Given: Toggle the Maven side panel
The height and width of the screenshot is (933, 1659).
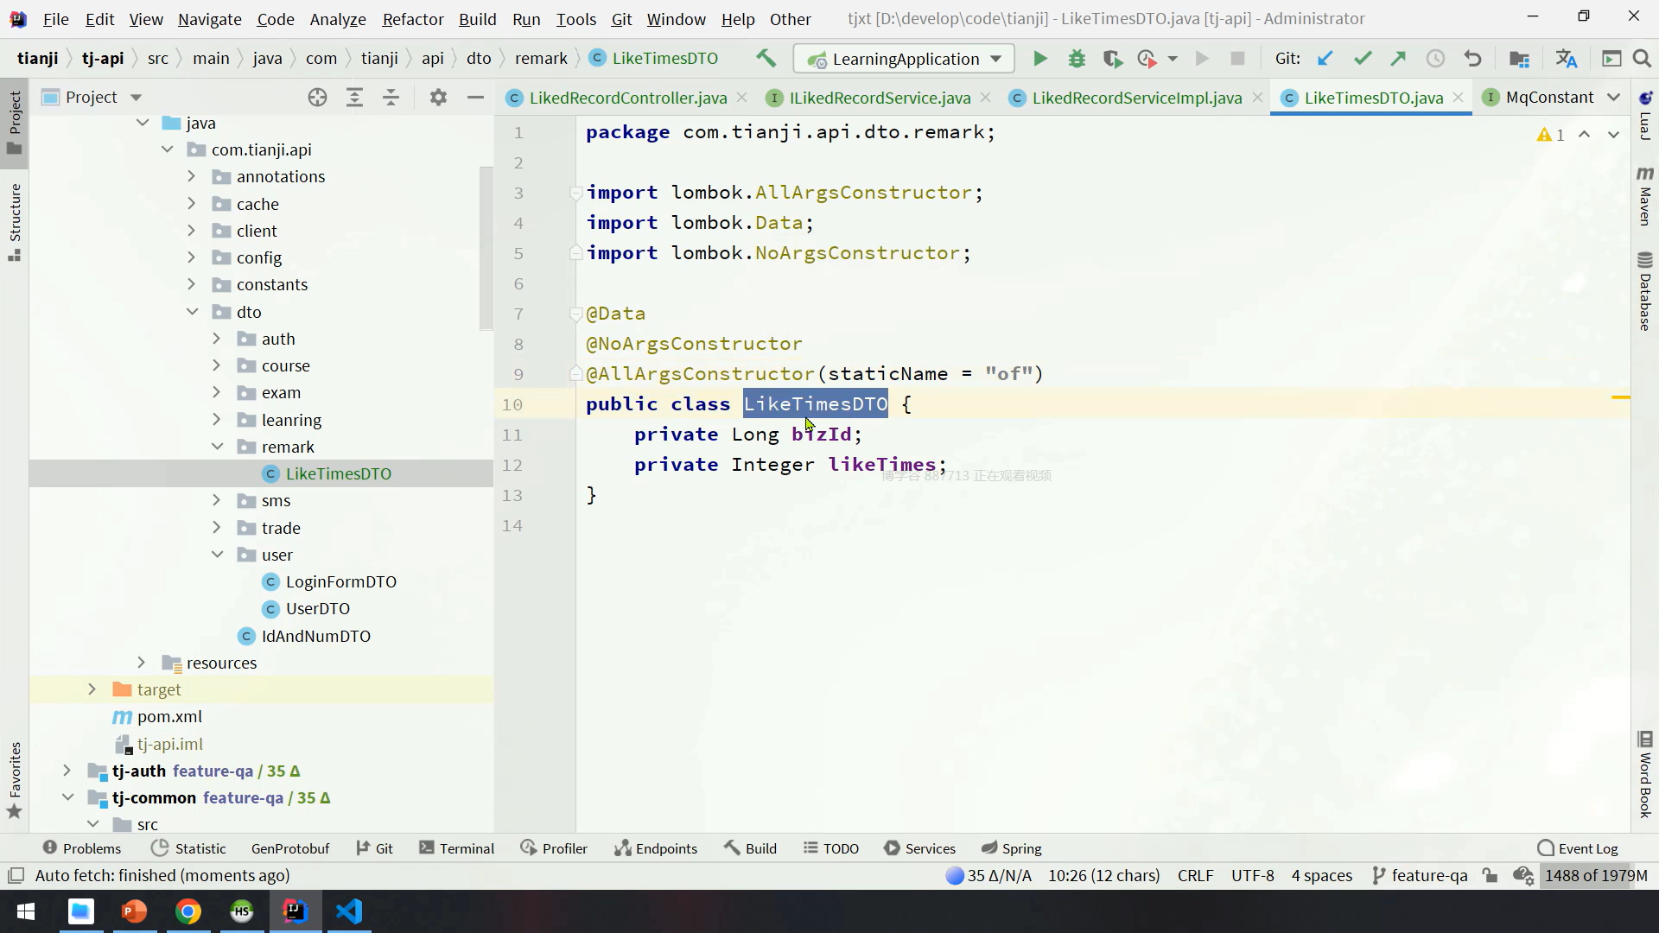Looking at the screenshot, I should [x=1644, y=197].
